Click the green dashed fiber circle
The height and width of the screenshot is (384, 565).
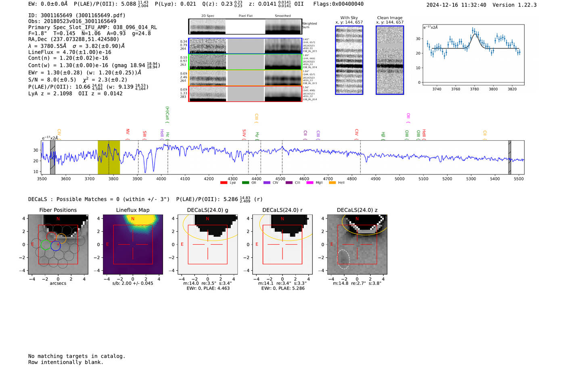pos(46,245)
